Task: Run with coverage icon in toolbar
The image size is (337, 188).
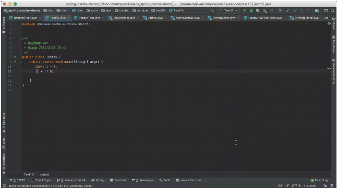Action: point(258,10)
